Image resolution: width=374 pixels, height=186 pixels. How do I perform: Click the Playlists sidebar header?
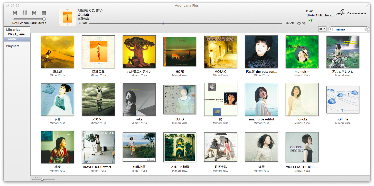pos(13,46)
